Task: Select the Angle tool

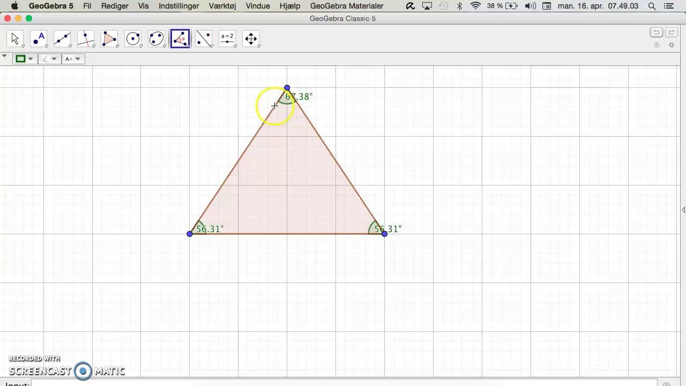Action: pos(180,39)
